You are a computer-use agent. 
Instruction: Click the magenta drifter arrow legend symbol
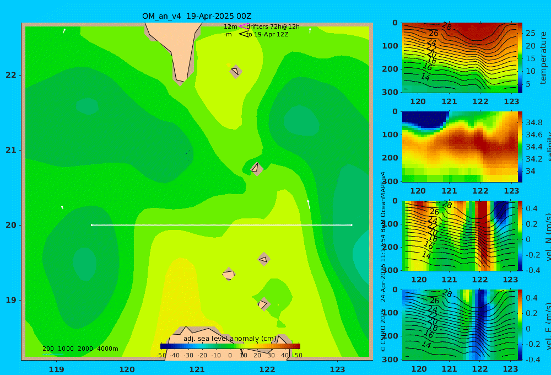[244, 26]
